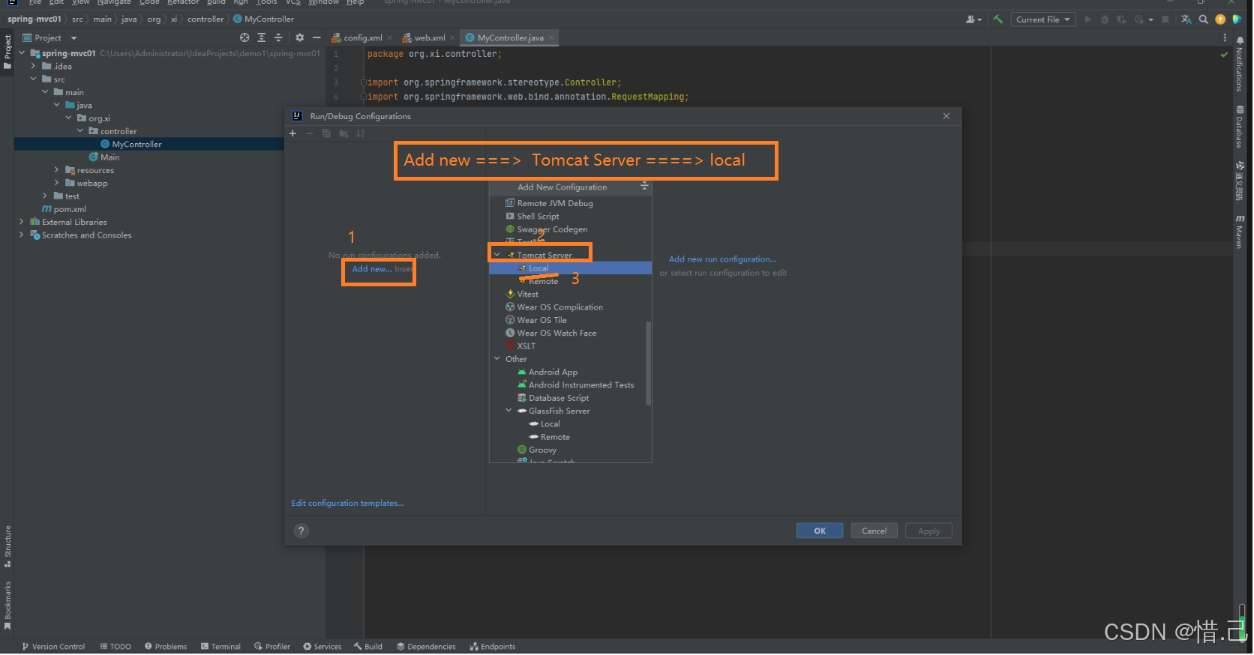Image resolution: width=1254 pixels, height=655 pixels.
Task: Switch to the MyController.java editor tab
Action: pyautogui.click(x=510, y=37)
